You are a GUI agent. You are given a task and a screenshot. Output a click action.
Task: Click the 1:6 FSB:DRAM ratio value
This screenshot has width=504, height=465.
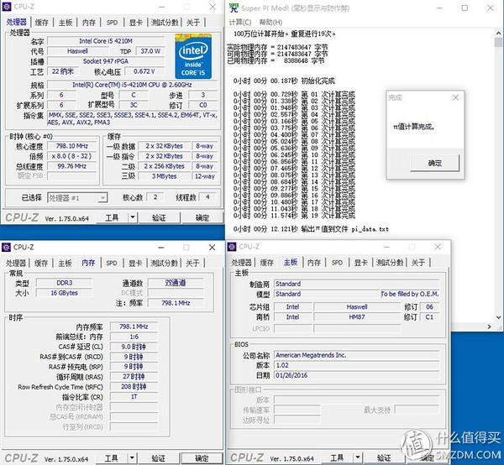[134, 337]
